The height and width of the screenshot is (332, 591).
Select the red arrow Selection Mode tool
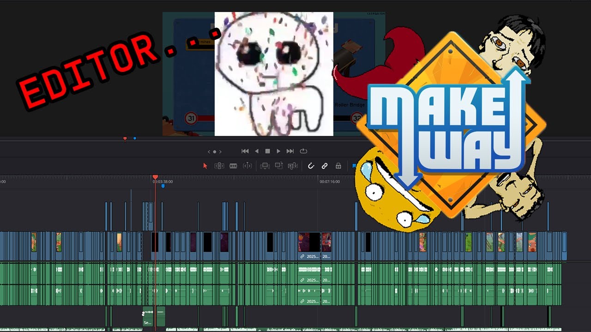205,166
